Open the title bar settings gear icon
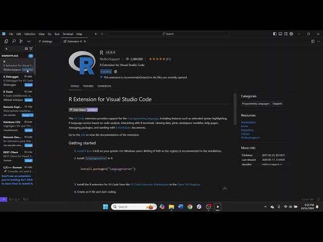The image size is (323, 242). tap(291, 34)
